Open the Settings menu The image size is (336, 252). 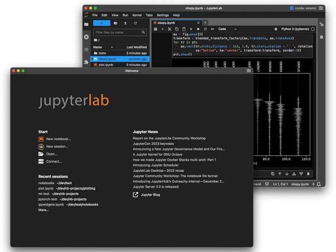(163, 15)
